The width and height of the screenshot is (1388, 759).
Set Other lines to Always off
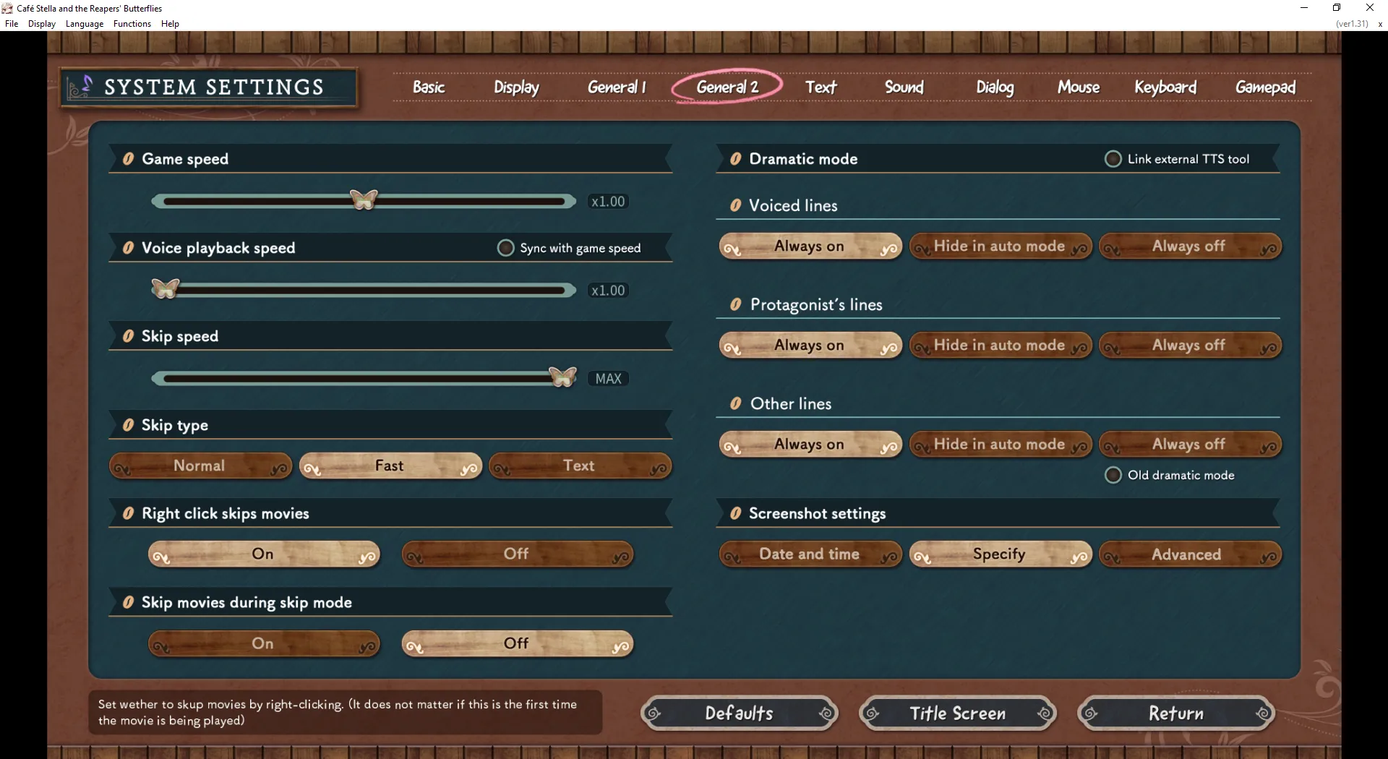tap(1190, 445)
